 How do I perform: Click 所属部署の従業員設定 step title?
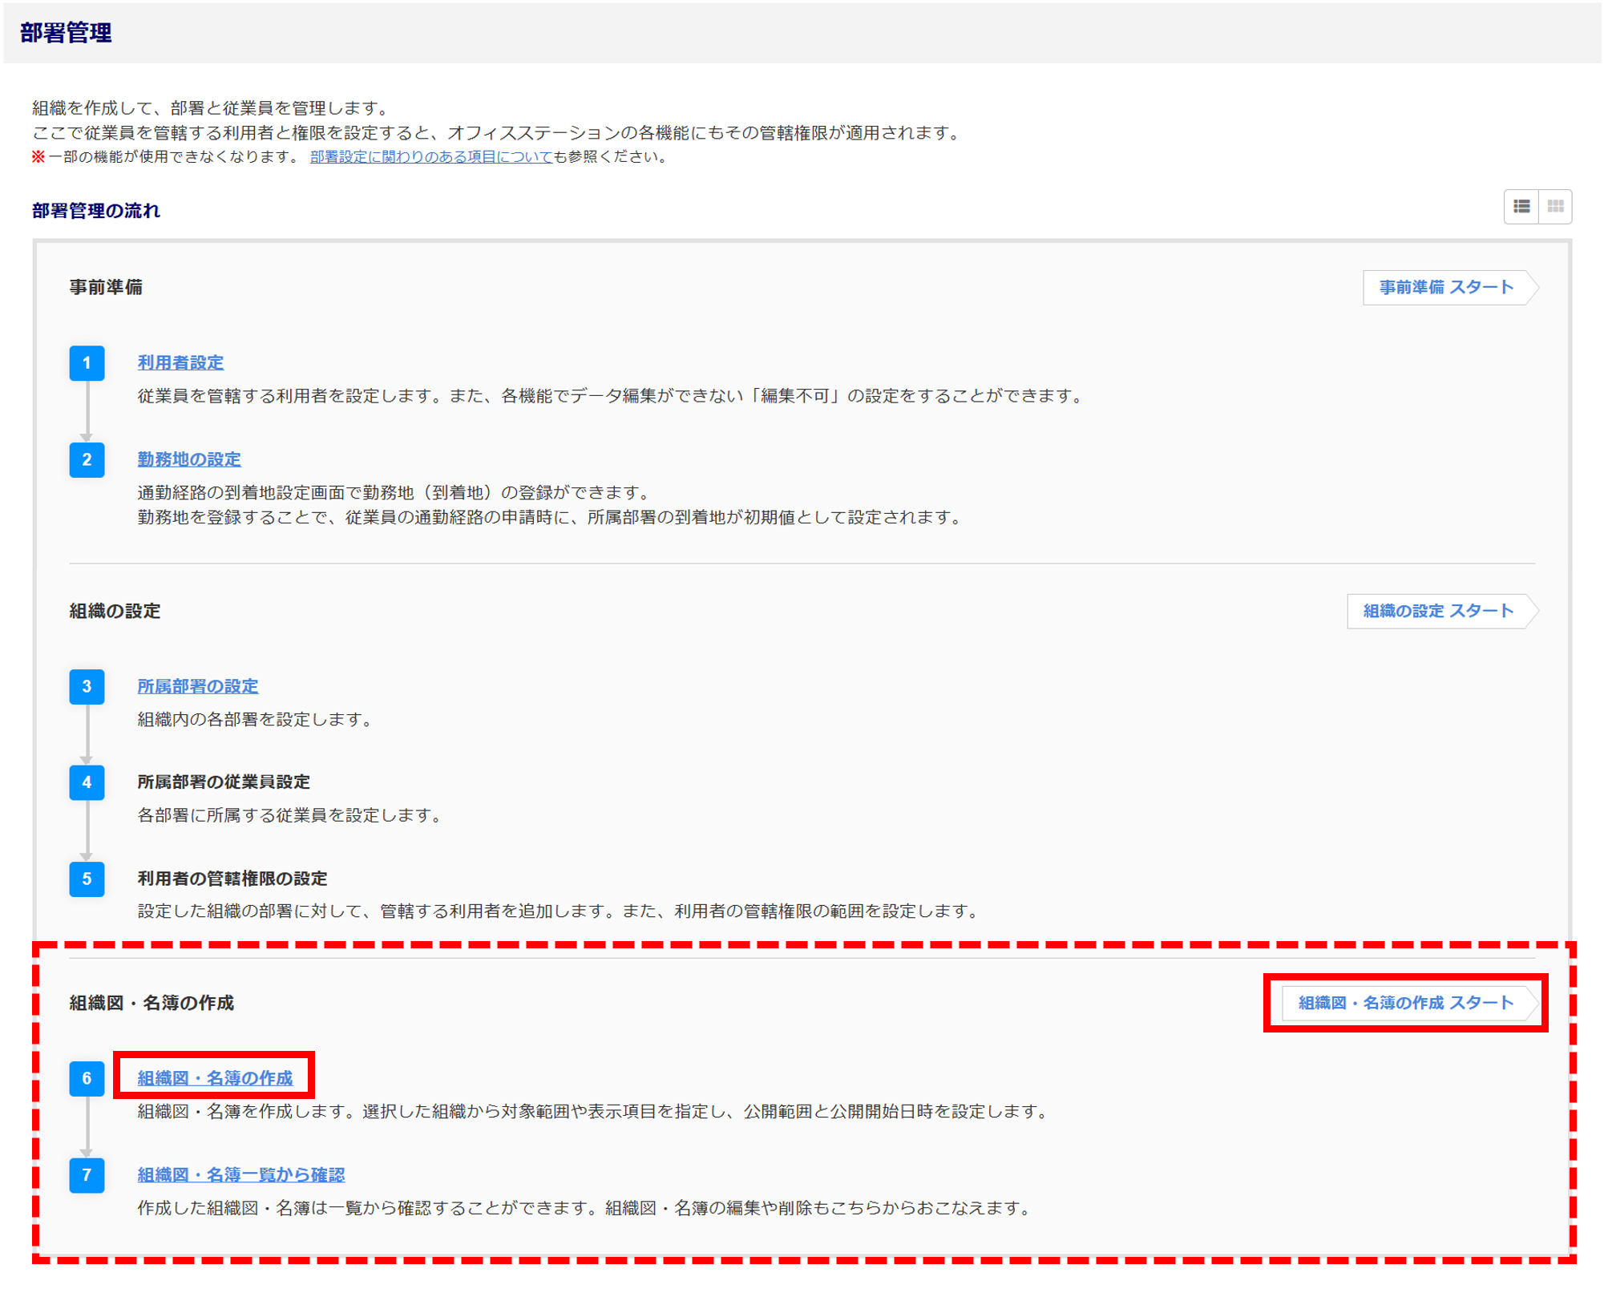(x=224, y=782)
